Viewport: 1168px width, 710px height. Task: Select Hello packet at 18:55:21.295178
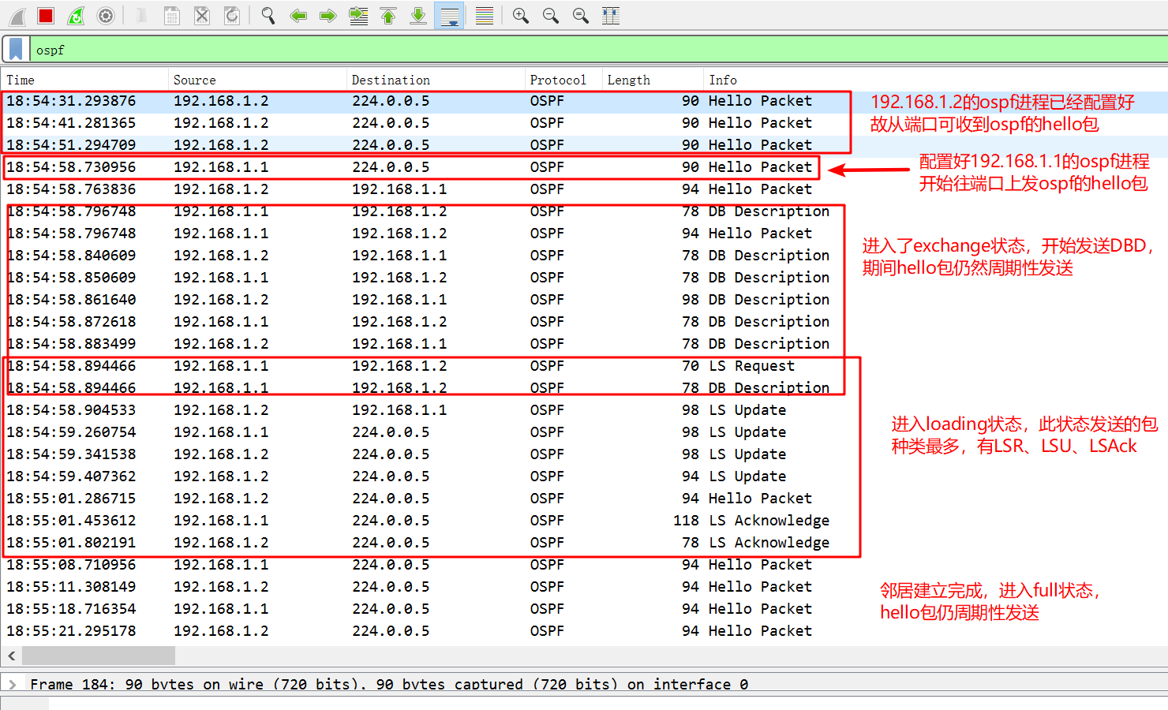tap(584, 631)
